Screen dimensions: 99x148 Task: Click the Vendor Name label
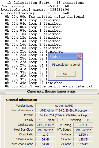[x=25, y=106]
